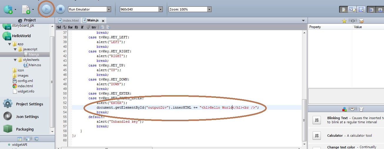Image resolution: width=384 pixels, height=149 pixels.
Task: Insert a comment using the /*/ button
Action: 65,27
